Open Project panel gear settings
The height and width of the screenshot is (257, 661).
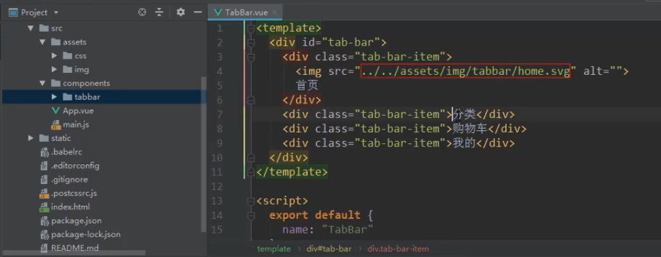[x=180, y=12]
